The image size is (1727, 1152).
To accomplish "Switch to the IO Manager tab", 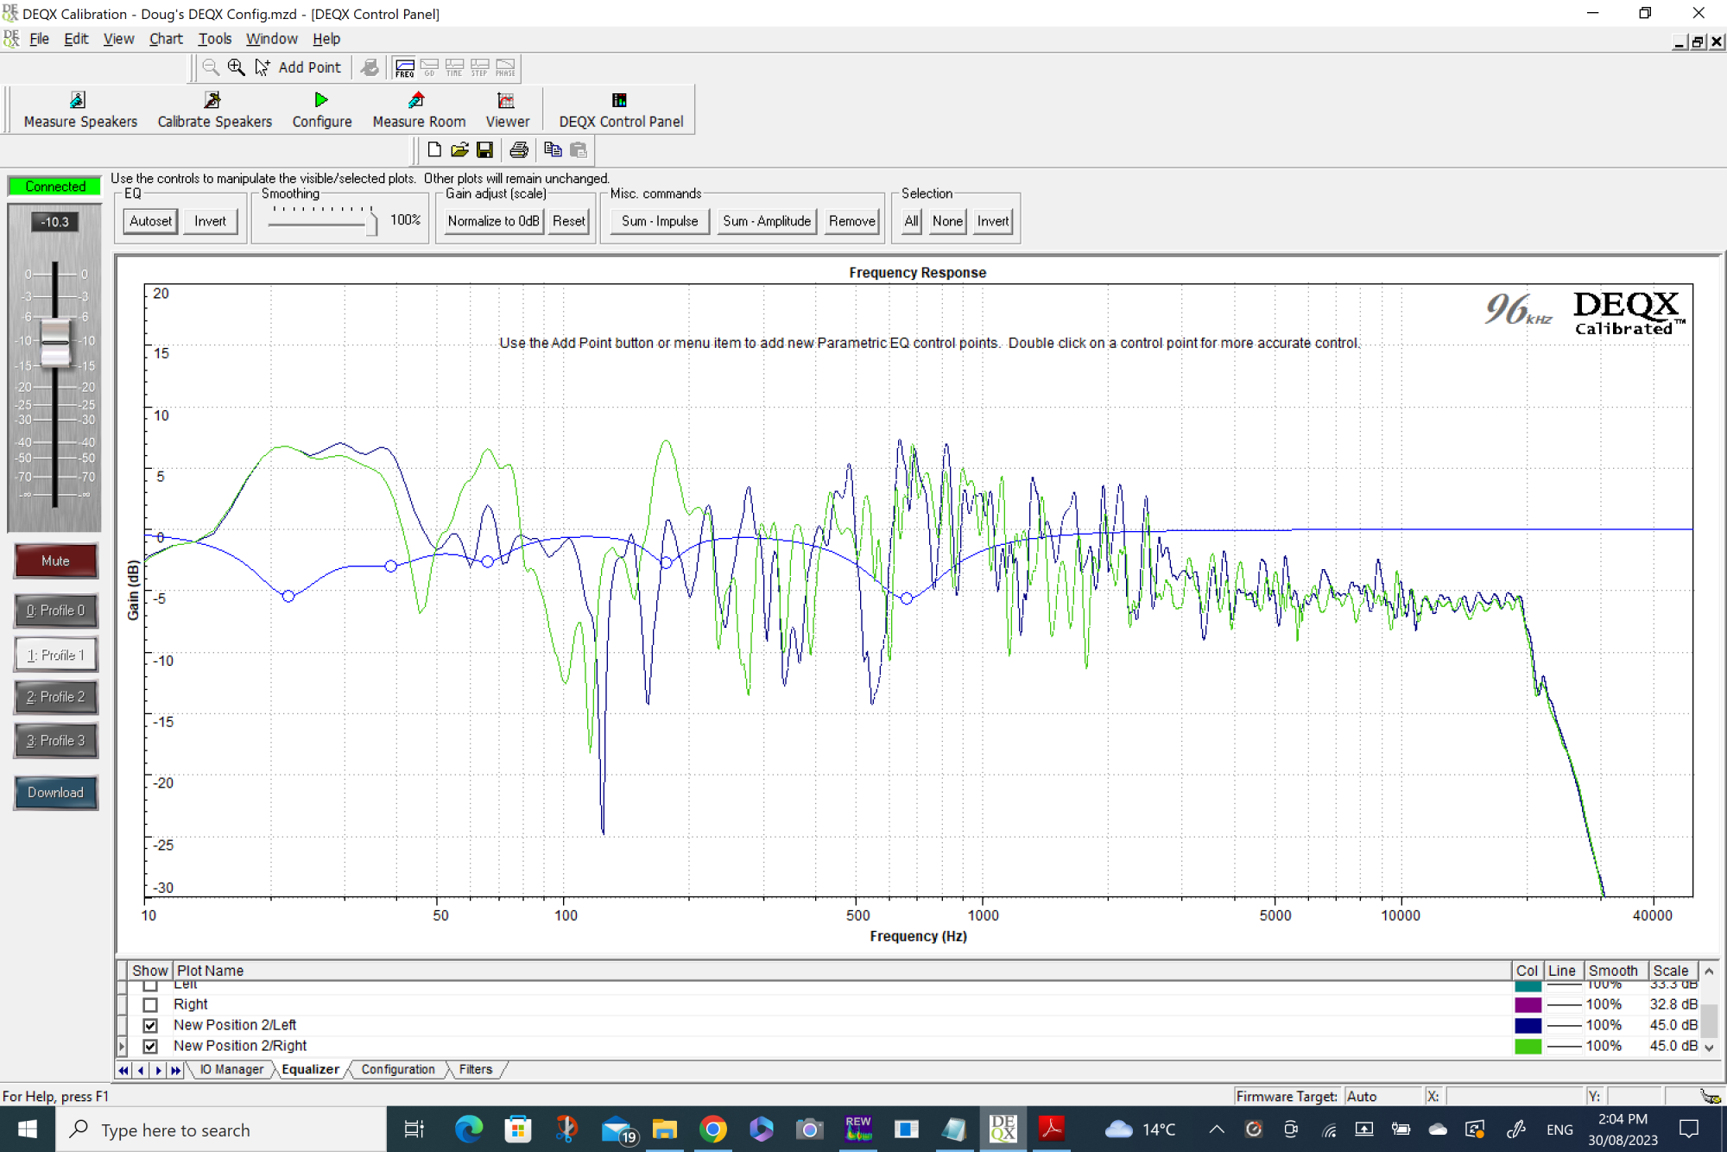I will [231, 1069].
